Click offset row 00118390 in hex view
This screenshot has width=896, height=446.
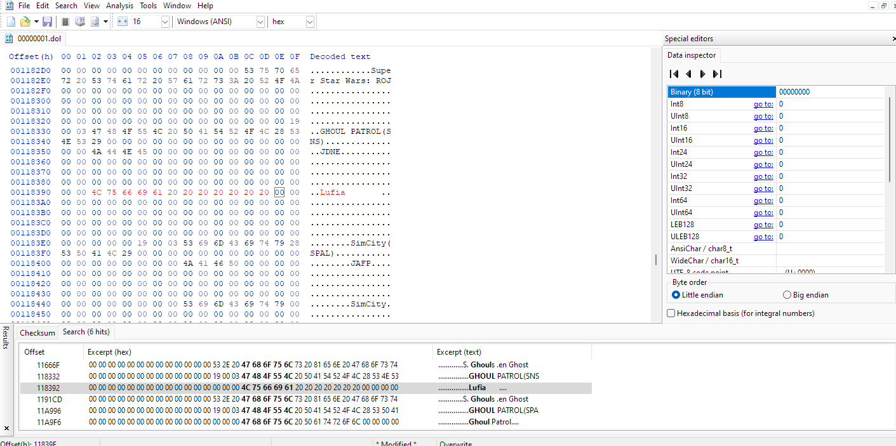(30, 192)
